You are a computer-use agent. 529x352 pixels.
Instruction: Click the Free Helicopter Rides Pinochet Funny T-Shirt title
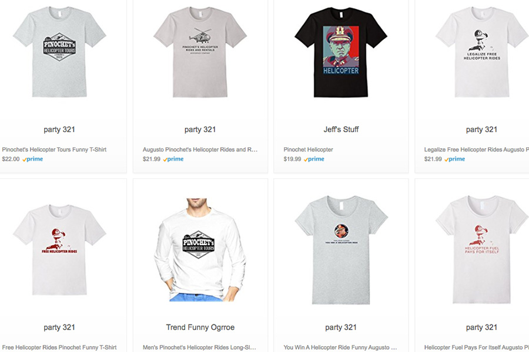coord(59,347)
